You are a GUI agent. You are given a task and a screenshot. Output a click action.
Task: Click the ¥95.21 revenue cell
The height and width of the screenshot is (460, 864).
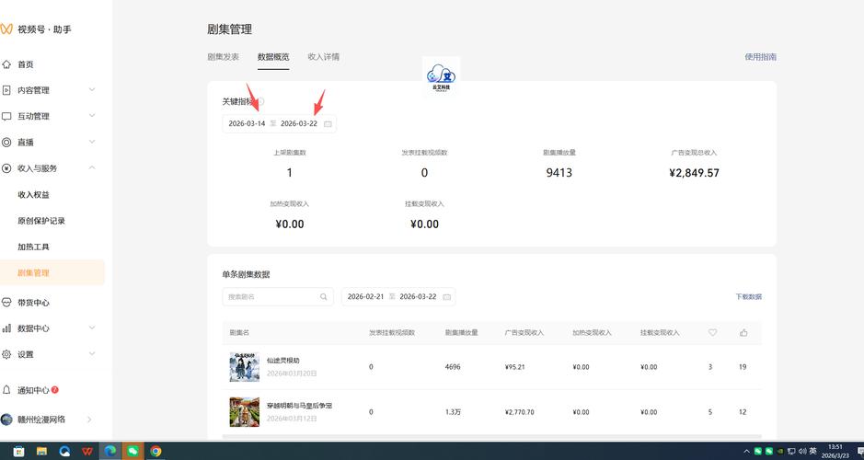[514, 367]
